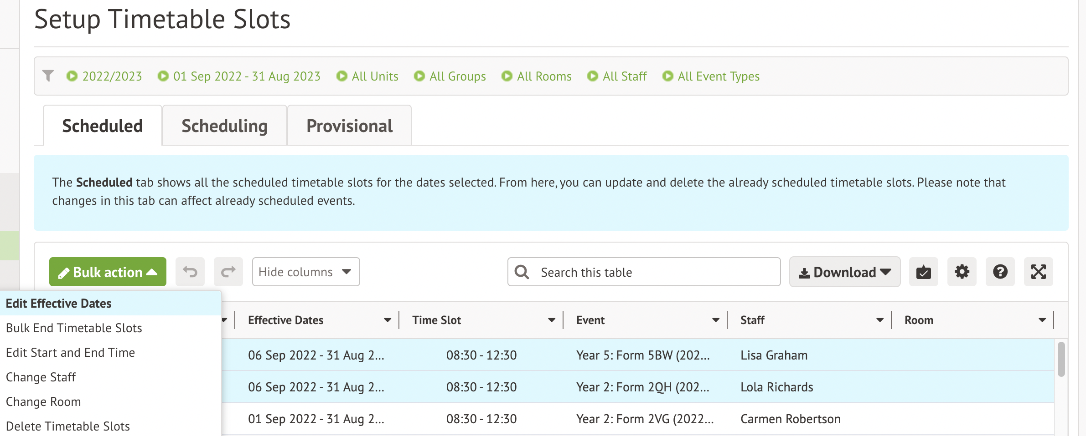Open the Staff column dropdown arrow
This screenshot has width=1086, height=436.
pos(880,320)
